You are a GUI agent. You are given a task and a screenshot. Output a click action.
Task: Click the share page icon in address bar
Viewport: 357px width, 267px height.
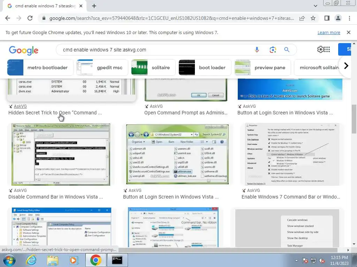coord(302,18)
